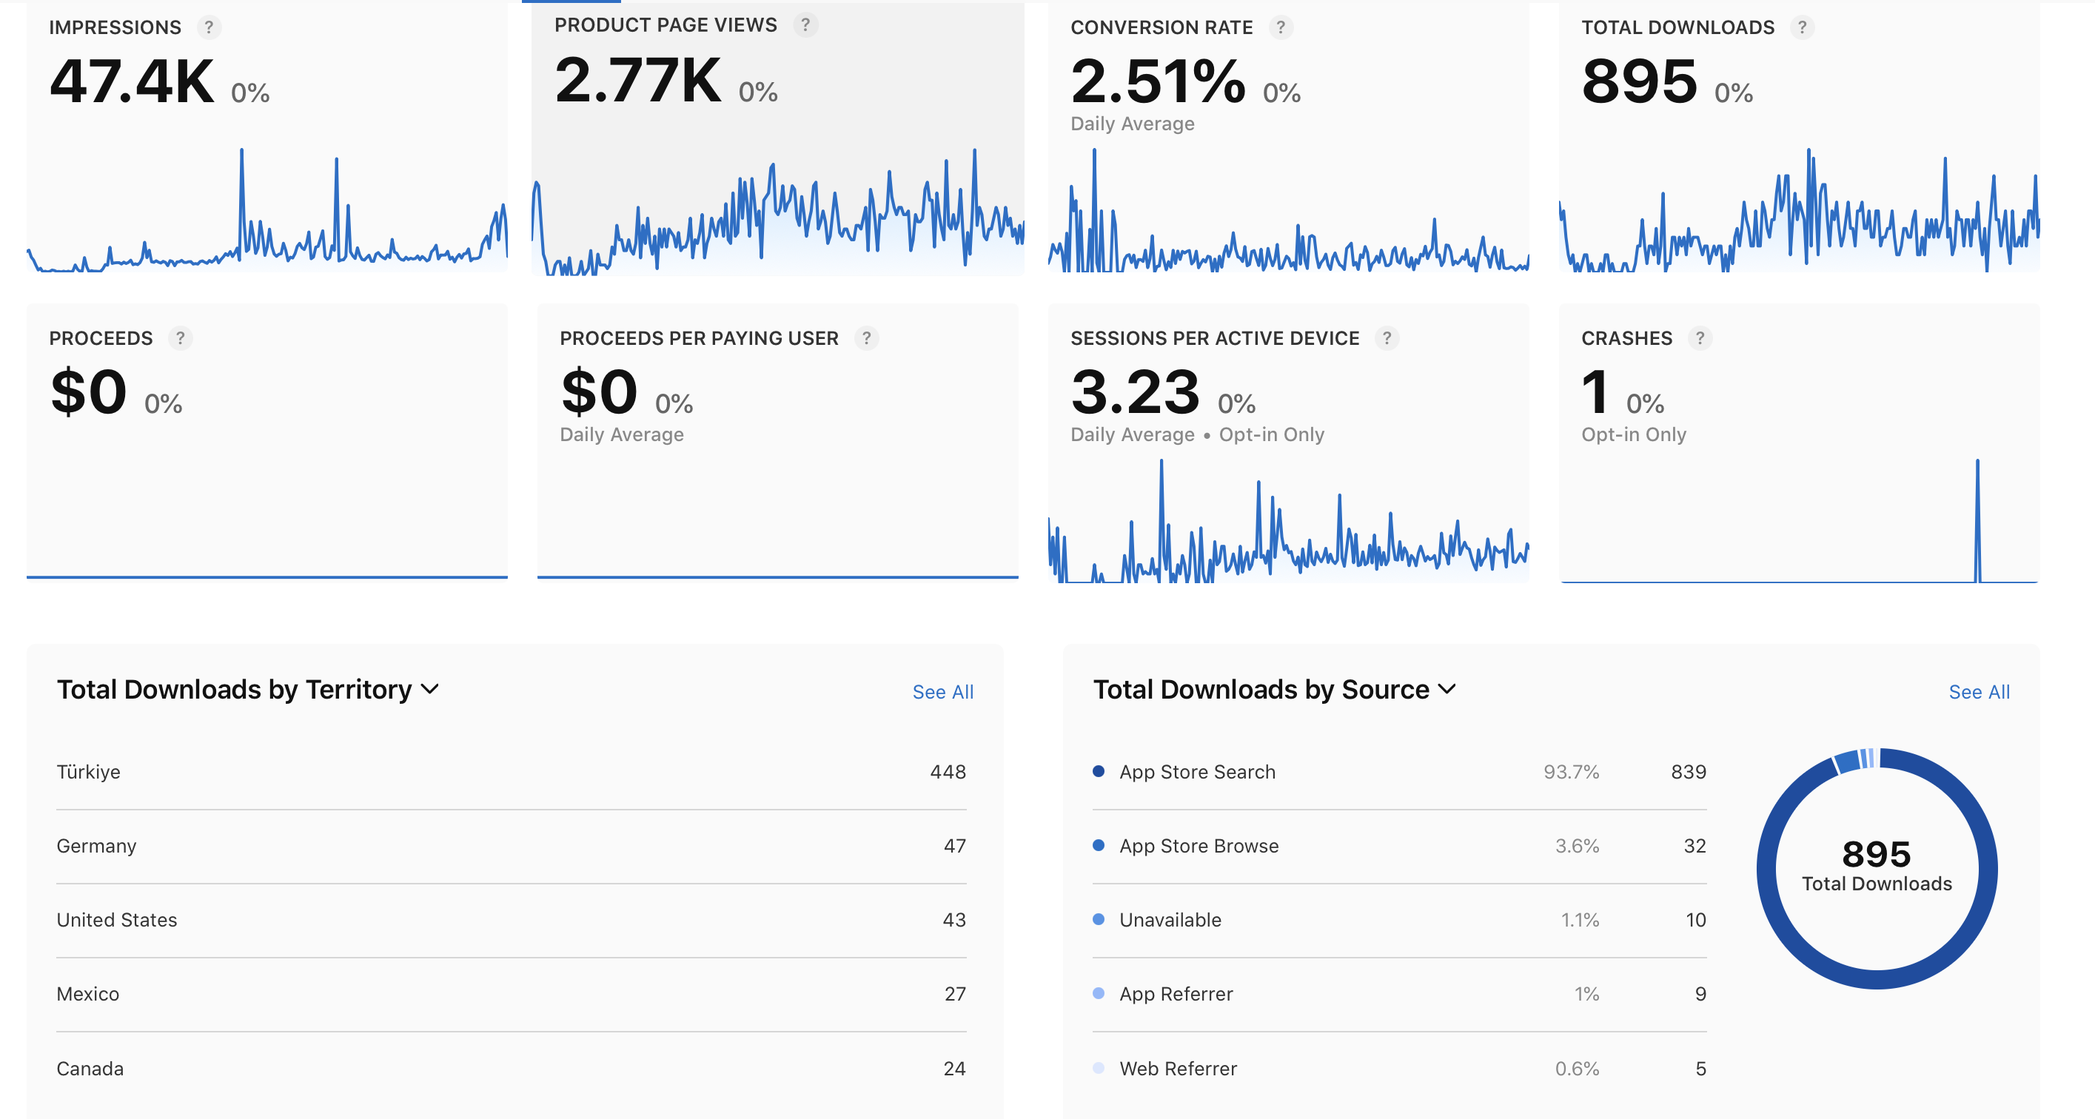
Task: Select the App Referrer source row
Action: [x=1399, y=995]
